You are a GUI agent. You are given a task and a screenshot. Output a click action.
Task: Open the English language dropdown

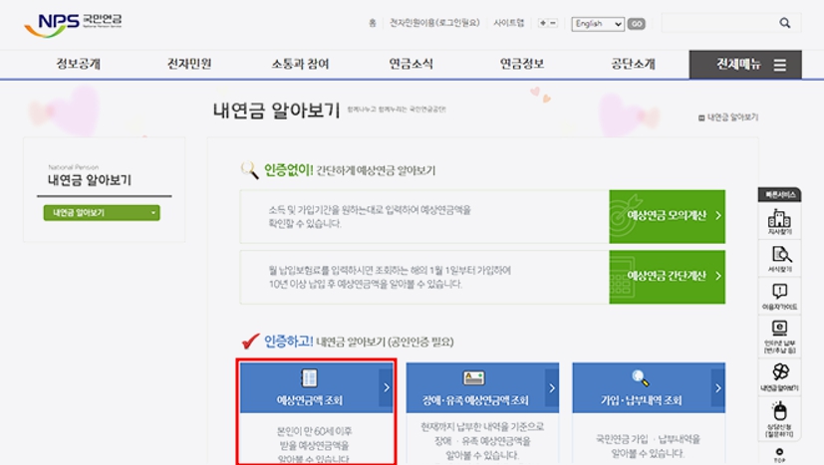click(x=598, y=24)
